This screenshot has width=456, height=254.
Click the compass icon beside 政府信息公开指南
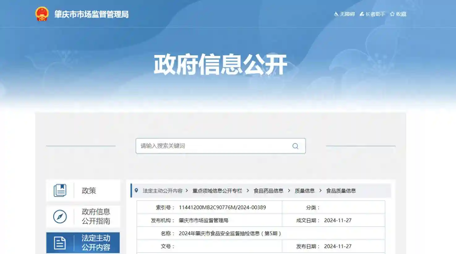coord(60,217)
